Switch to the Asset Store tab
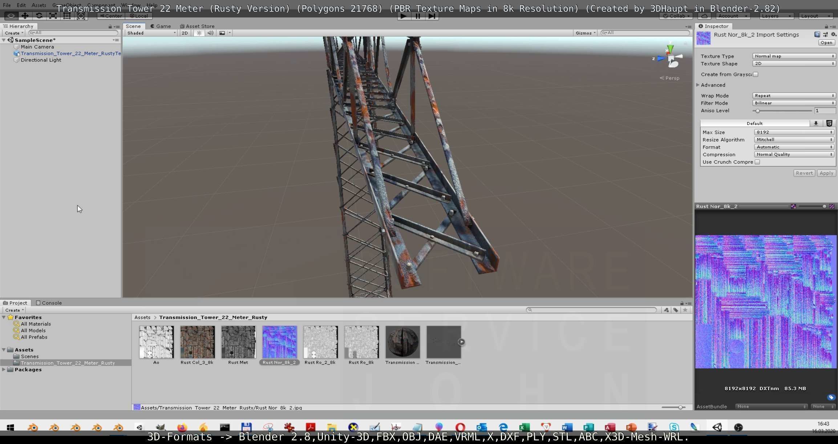838x444 pixels. [197, 26]
